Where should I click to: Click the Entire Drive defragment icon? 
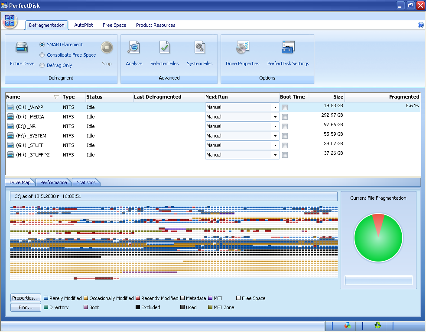[22, 48]
